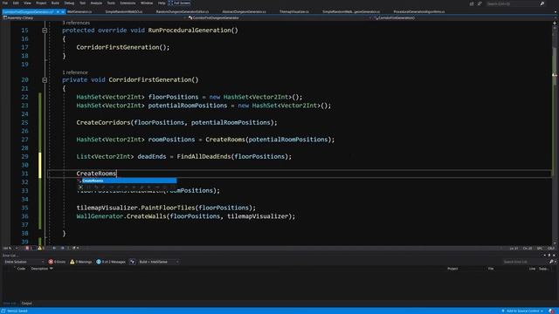Open the Entire Solution scope dropdown
This screenshot has height=314, width=559.
coord(24,262)
